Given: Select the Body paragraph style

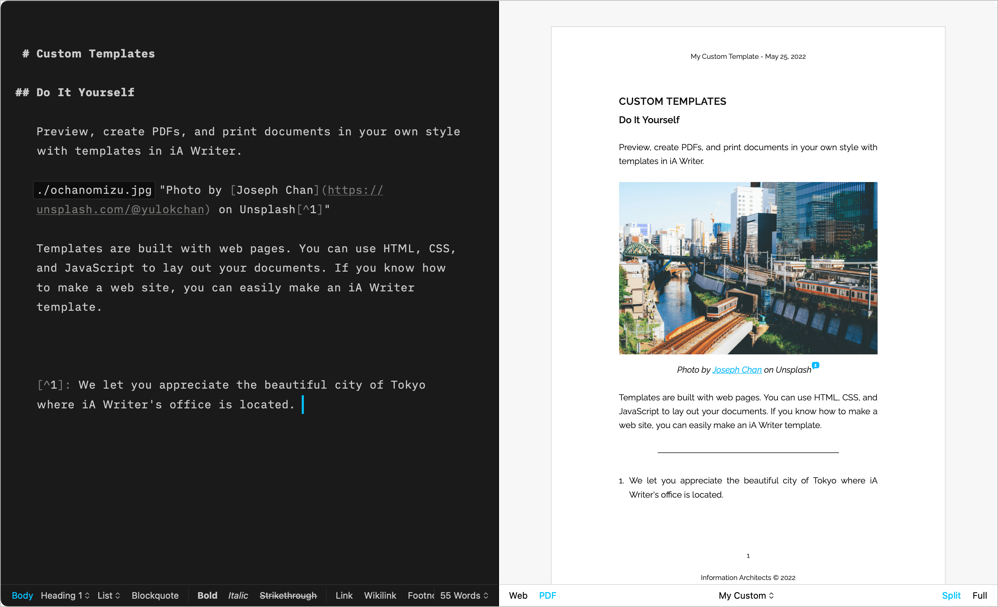Looking at the screenshot, I should click(x=22, y=595).
